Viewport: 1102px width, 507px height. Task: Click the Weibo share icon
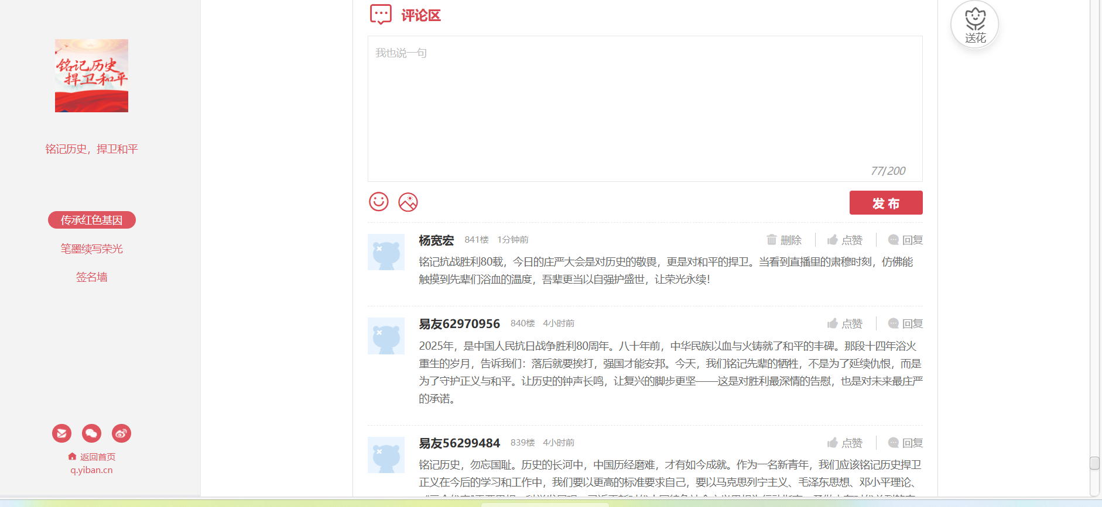(x=121, y=433)
